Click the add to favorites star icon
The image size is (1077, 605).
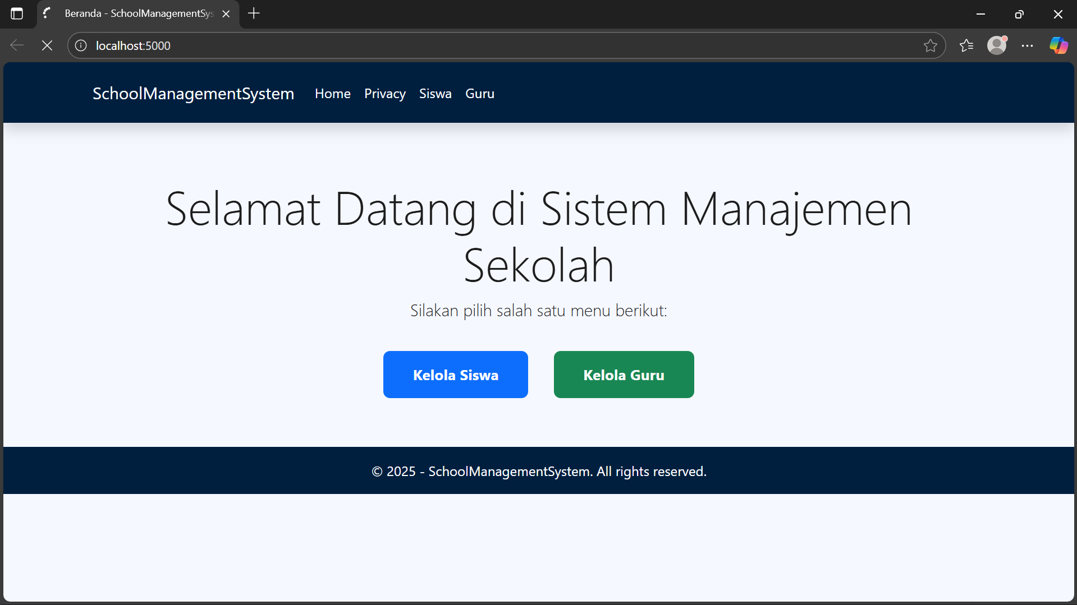931,45
